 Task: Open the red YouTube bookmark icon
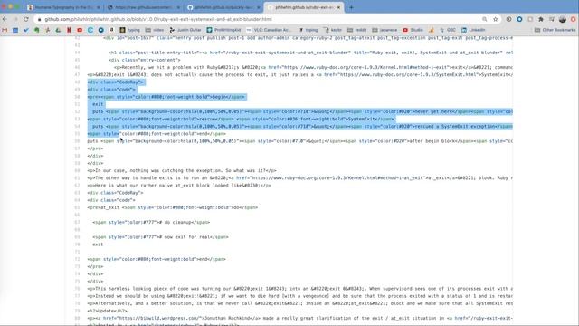pos(80,30)
